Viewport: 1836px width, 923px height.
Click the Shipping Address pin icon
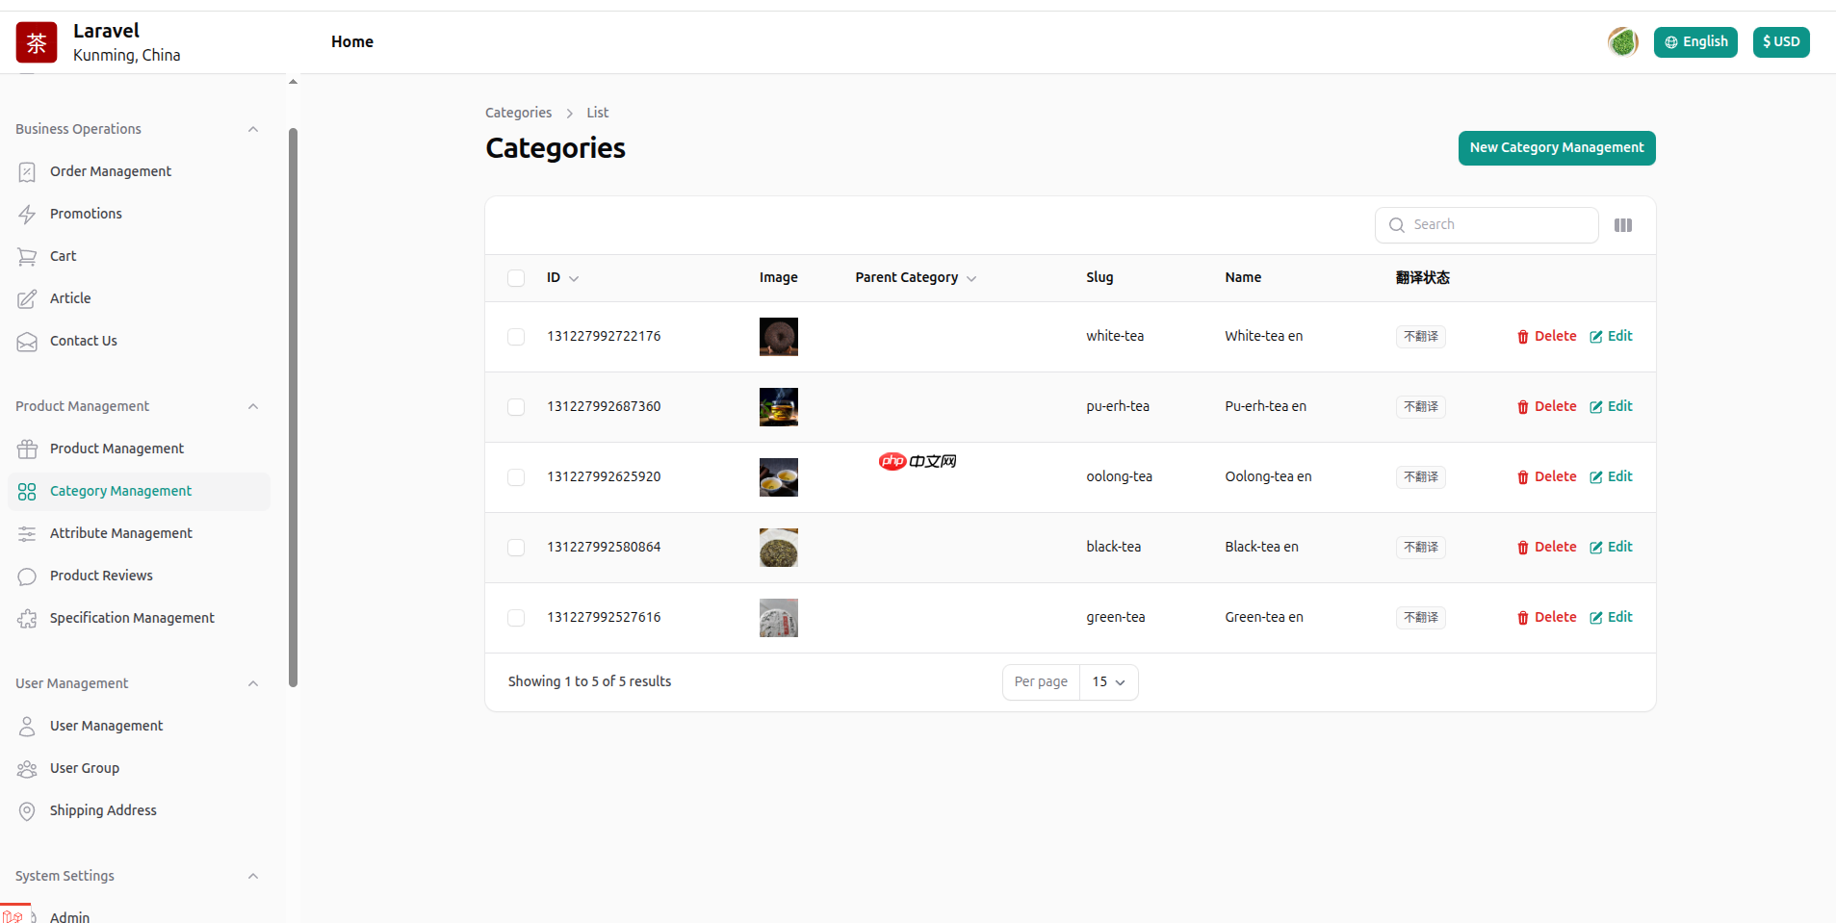coord(27,810)
